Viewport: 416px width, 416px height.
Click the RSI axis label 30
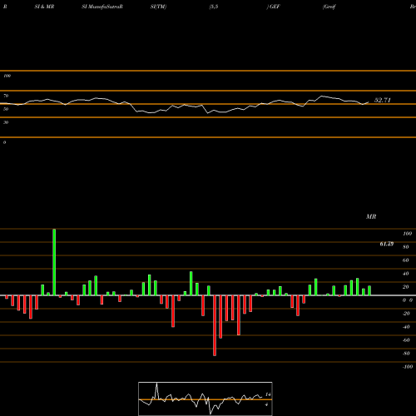[x=6, y=122]
